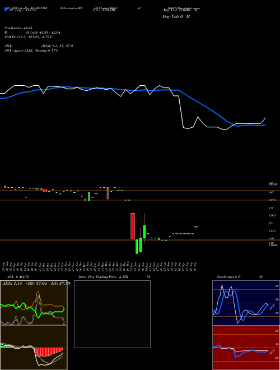Click 'ADX: 1.14 +DY: 37.04 -DY: 37.89' header

coord(36,284)
